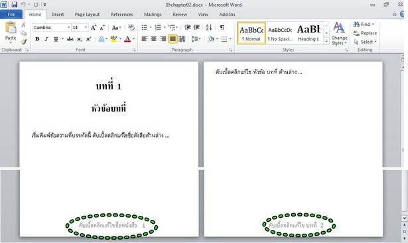Click the Paste button
408x243 pixels.
coord(11,32)
